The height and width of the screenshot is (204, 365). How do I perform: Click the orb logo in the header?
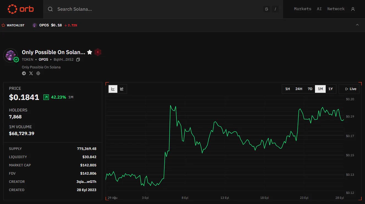(x=21, y=9)
